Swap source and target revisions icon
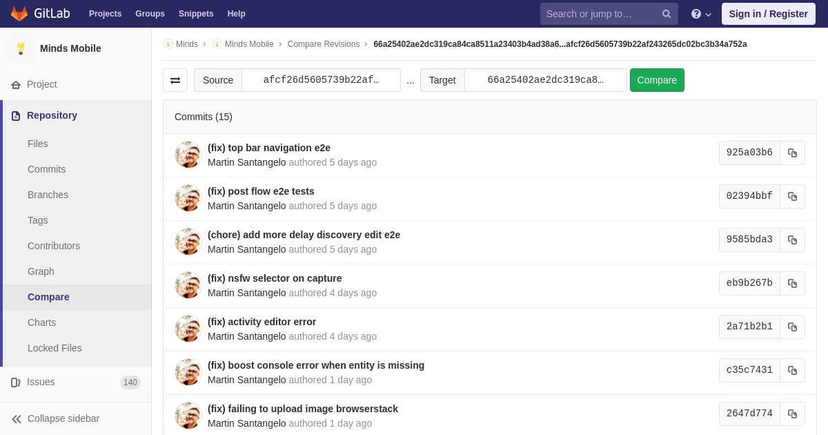The height and width of the screenshot is (435, 828). pyautogui.click(x=175, y=80)
